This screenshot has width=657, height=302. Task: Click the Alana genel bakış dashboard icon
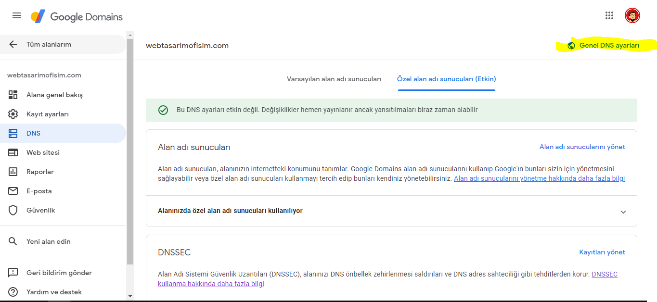13,95
